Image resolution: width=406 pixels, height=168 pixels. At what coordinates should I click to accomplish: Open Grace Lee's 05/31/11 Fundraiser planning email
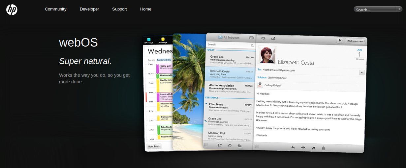point(229,121)
